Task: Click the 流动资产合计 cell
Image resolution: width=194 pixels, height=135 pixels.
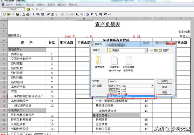Action: (27, 106)
